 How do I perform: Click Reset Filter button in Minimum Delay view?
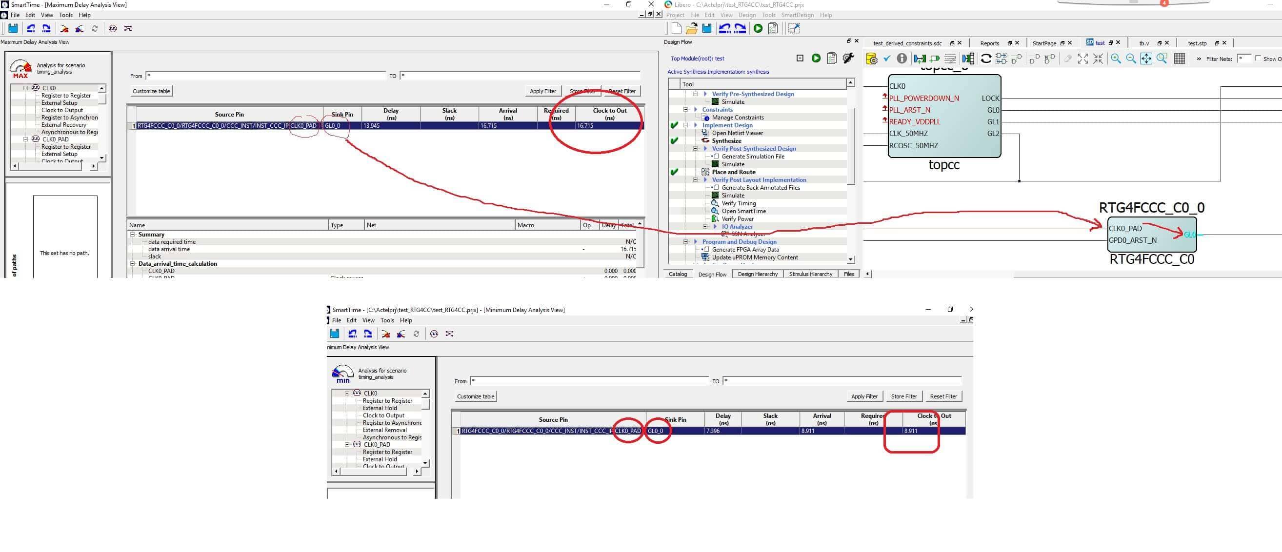(943, 396)
